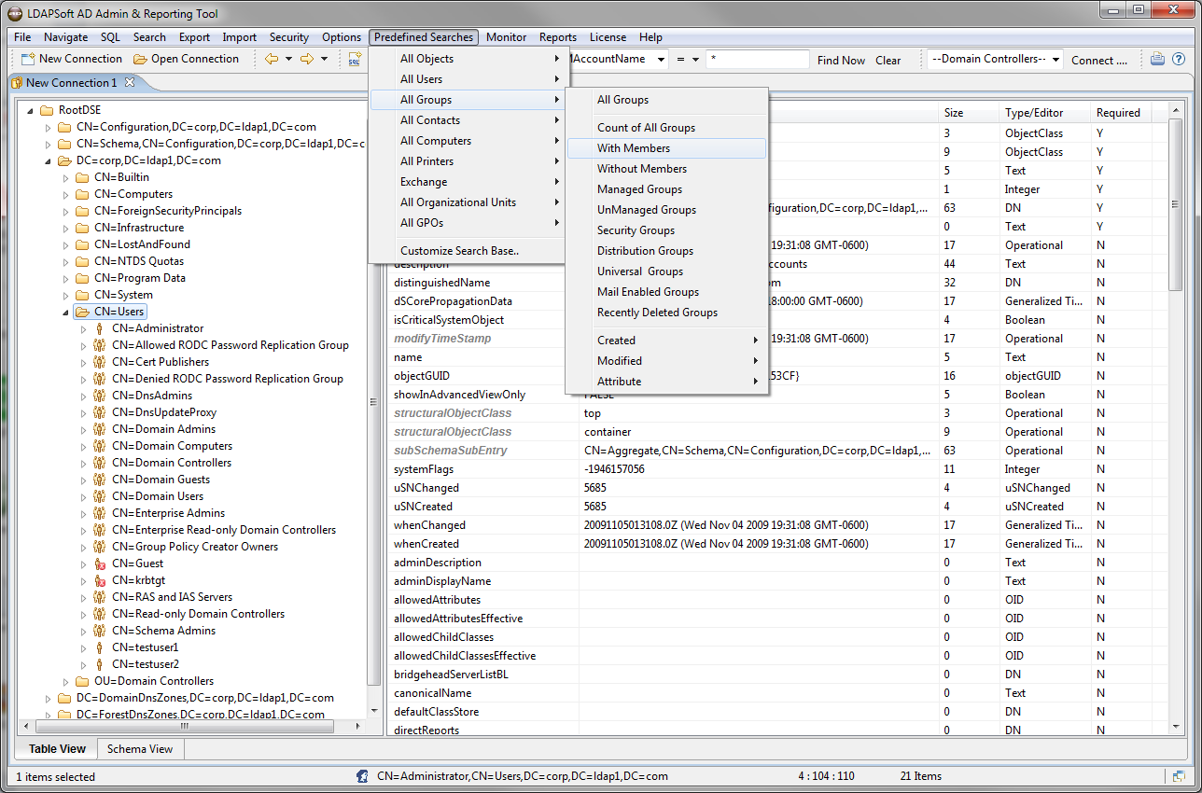Screen dimensions: 1202x793
Task: Click the icon at status bar right end
Action: (1179, 776)
